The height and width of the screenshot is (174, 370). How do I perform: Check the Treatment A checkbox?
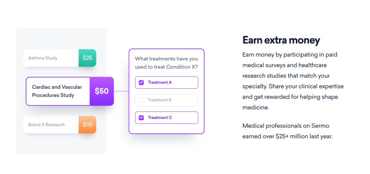141,83
